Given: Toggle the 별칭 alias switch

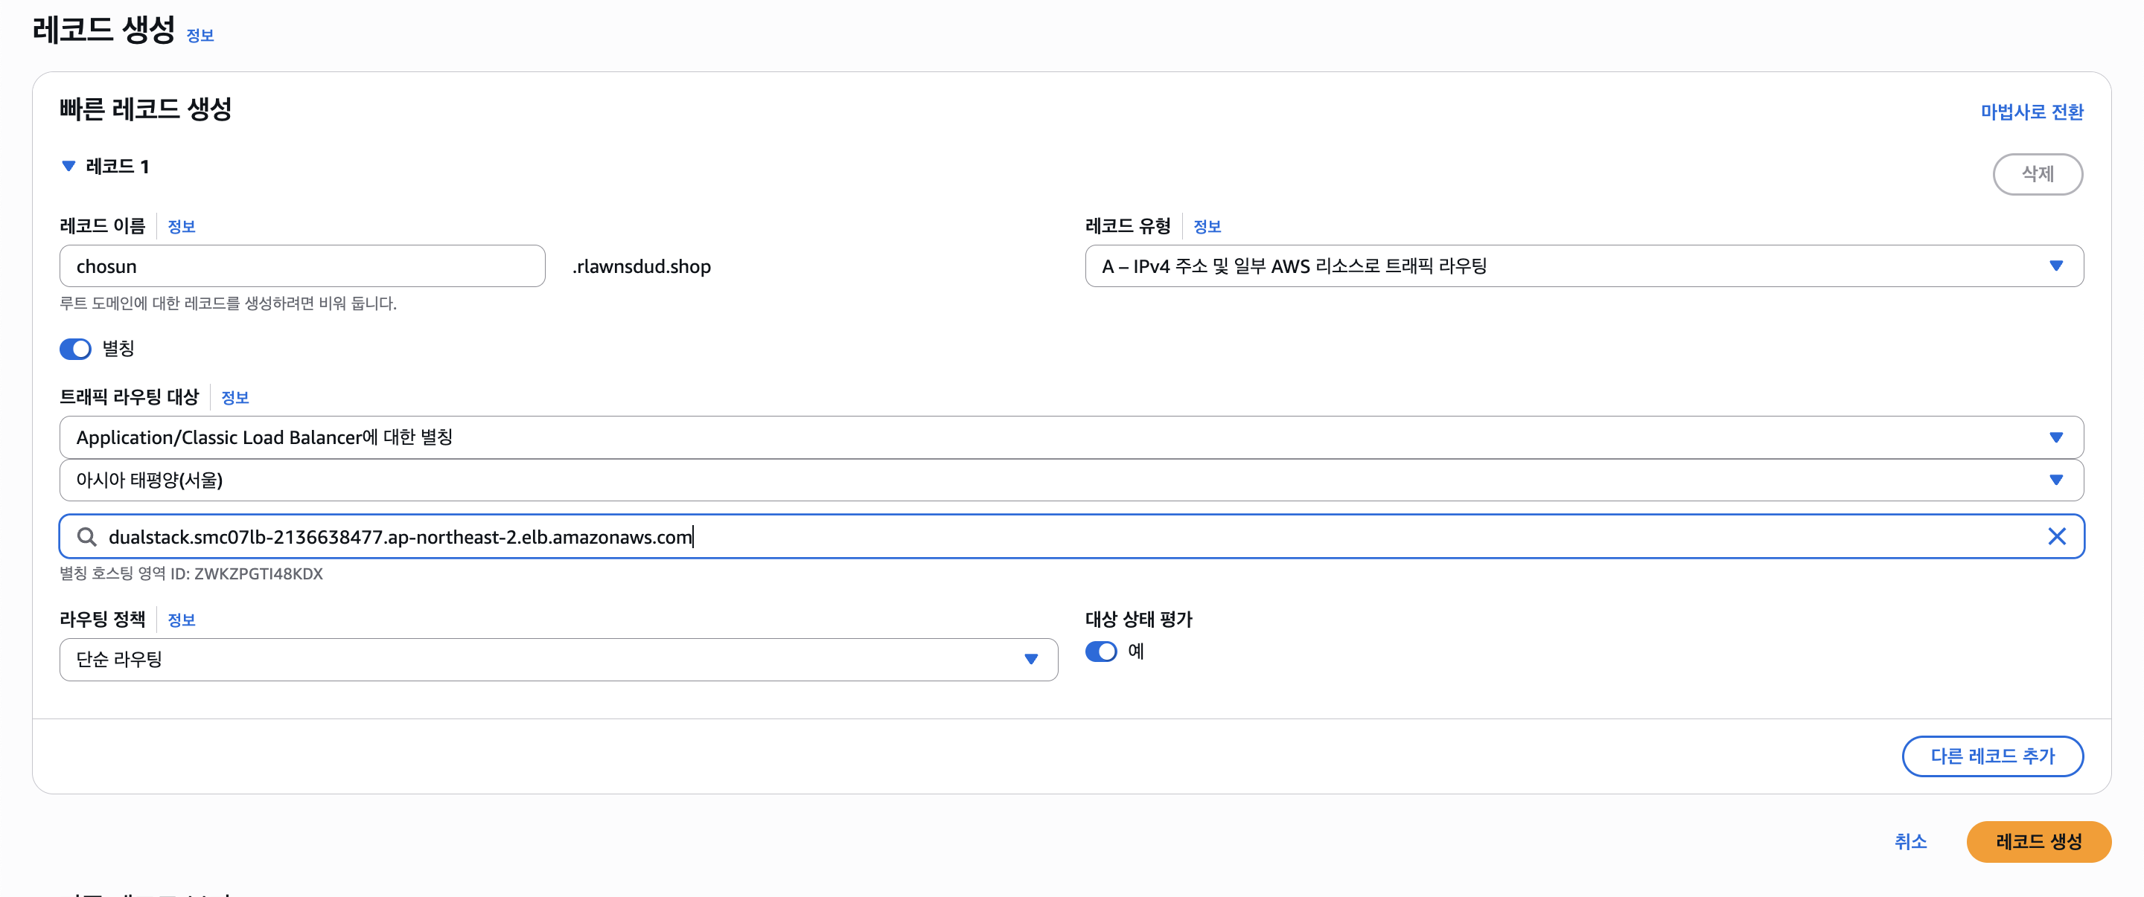Looking at the screenshot, I should [76, 348].
